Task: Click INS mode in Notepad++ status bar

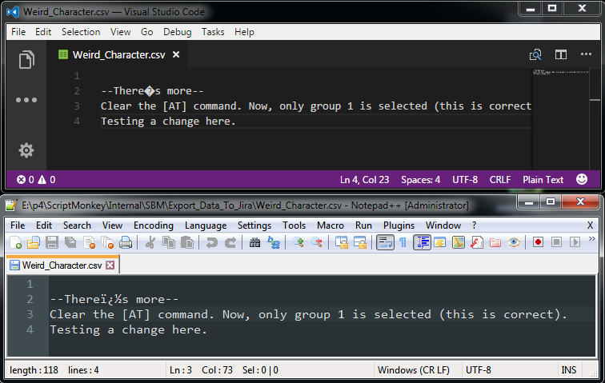Action: 569,370
